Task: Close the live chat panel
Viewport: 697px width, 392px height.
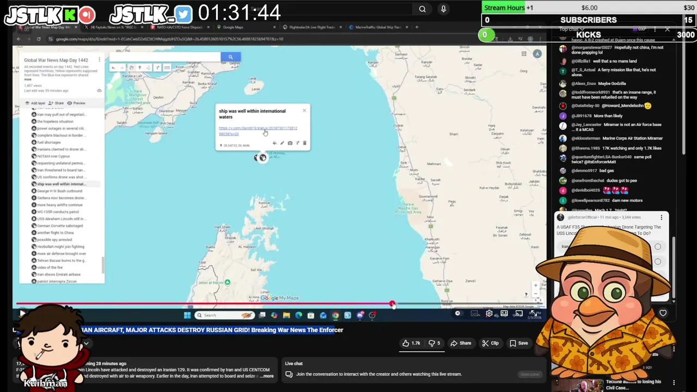Action: click(667, 29)
